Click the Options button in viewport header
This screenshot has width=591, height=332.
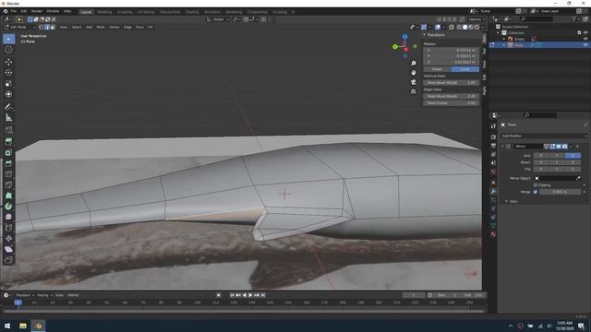tap(476, 19)
